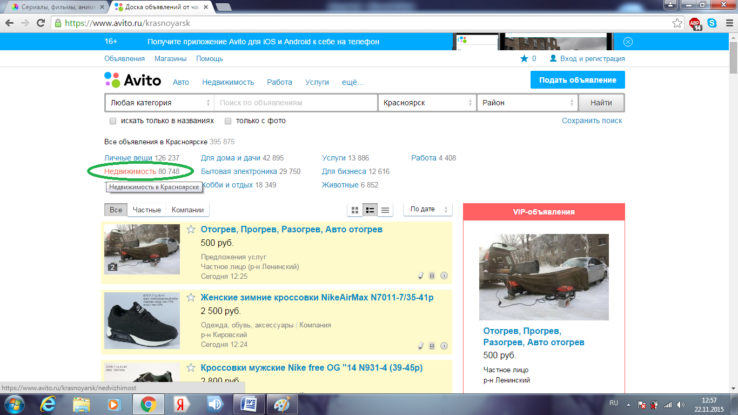Click circled 1 icon on Женские кроссовки listing
The image size is (738, 415).
[x=444, y=346]
